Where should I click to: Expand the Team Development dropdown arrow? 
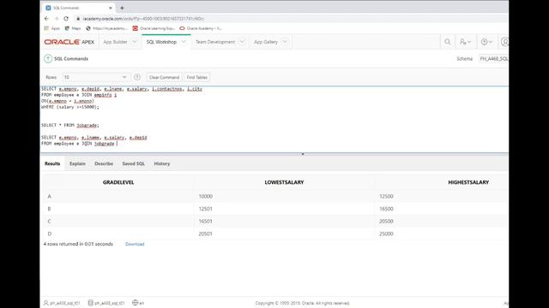pos(242,42)
